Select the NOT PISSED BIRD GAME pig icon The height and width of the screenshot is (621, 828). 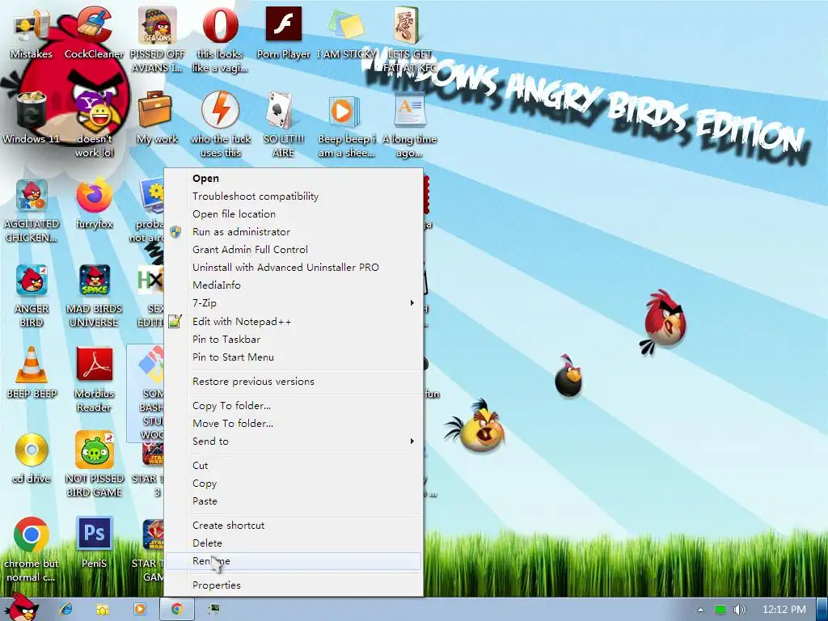(94, 450)
